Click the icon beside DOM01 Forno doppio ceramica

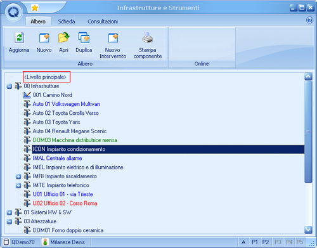[27, 230]
